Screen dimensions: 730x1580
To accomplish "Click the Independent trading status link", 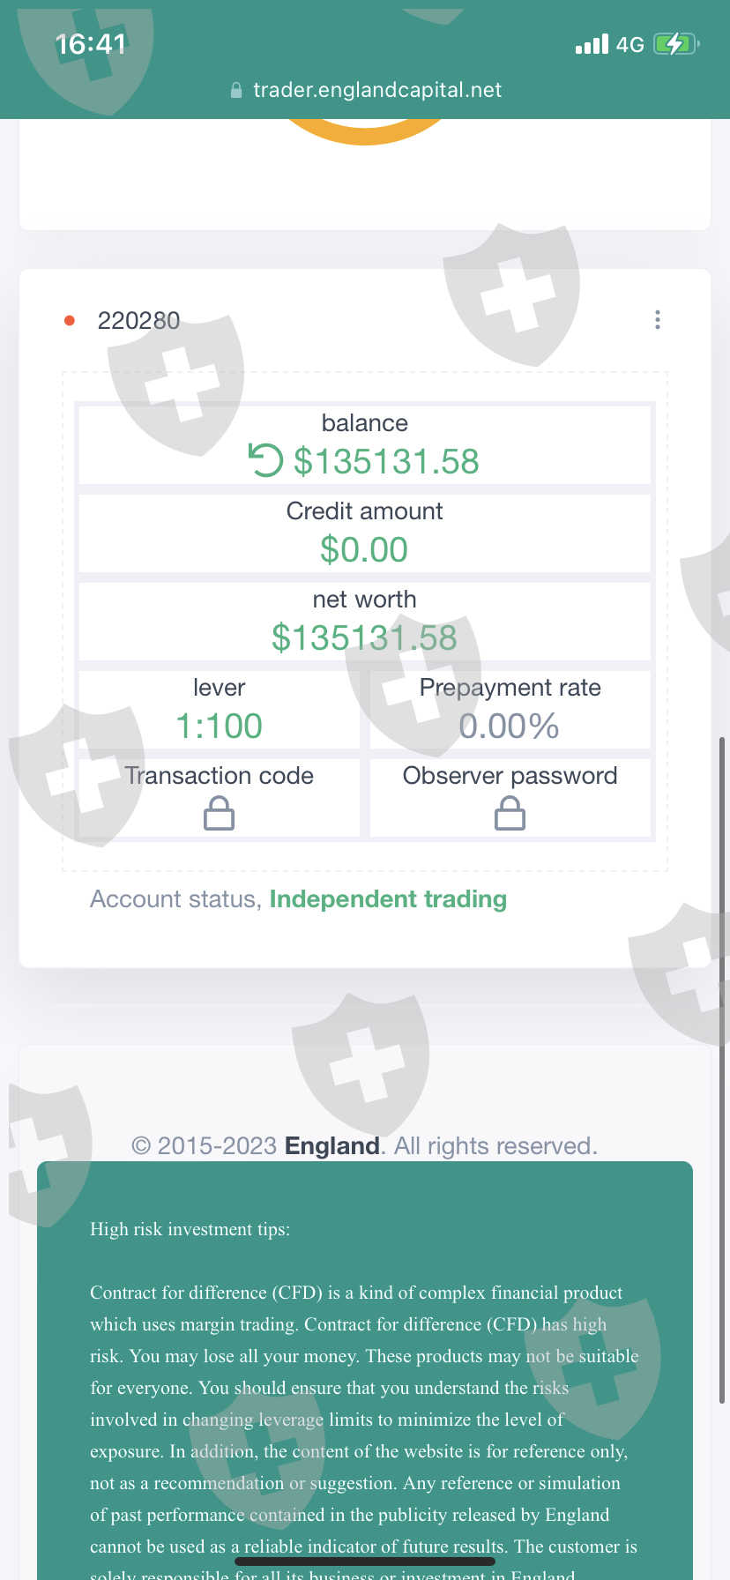I will point(388,899).
